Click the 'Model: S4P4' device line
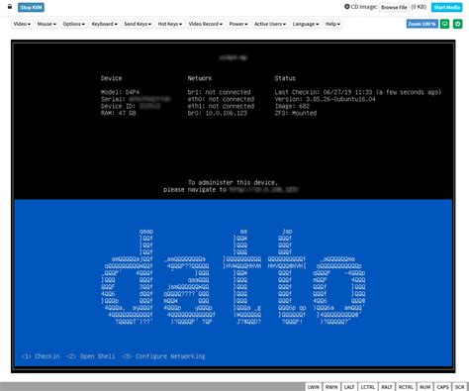 pos(120,92)
